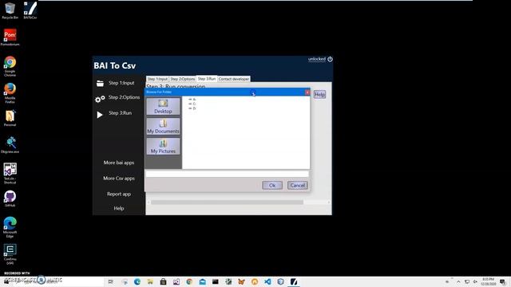Click the power icon next to unlocked
The height and width of the screenshot is (287, 511).
330,59
